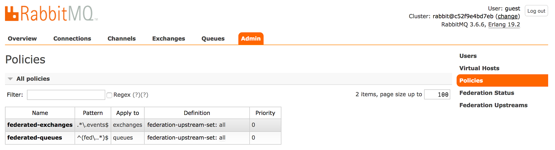Open the federated-queues policy
This screenshot has width=555, height=150.
[x=35, y=138]
